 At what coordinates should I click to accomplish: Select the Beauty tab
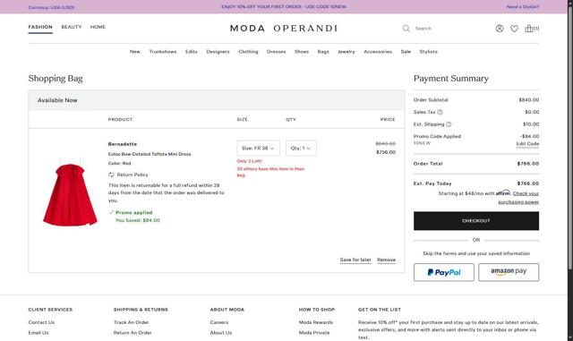(x=72, y=27)
